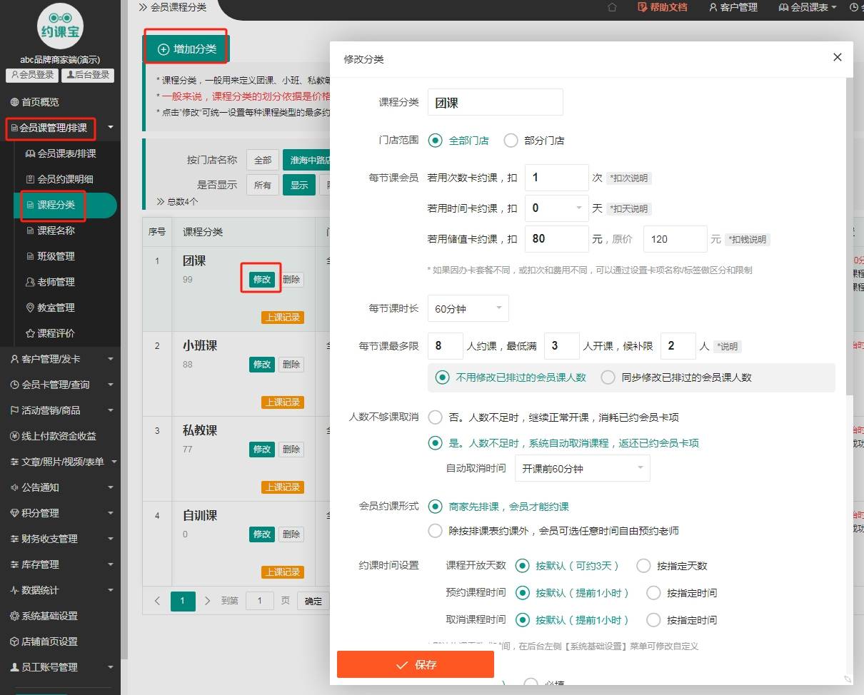864x695 pixels.
Task: Click *扣次说明 hint tag
Action: pos(629,178)
